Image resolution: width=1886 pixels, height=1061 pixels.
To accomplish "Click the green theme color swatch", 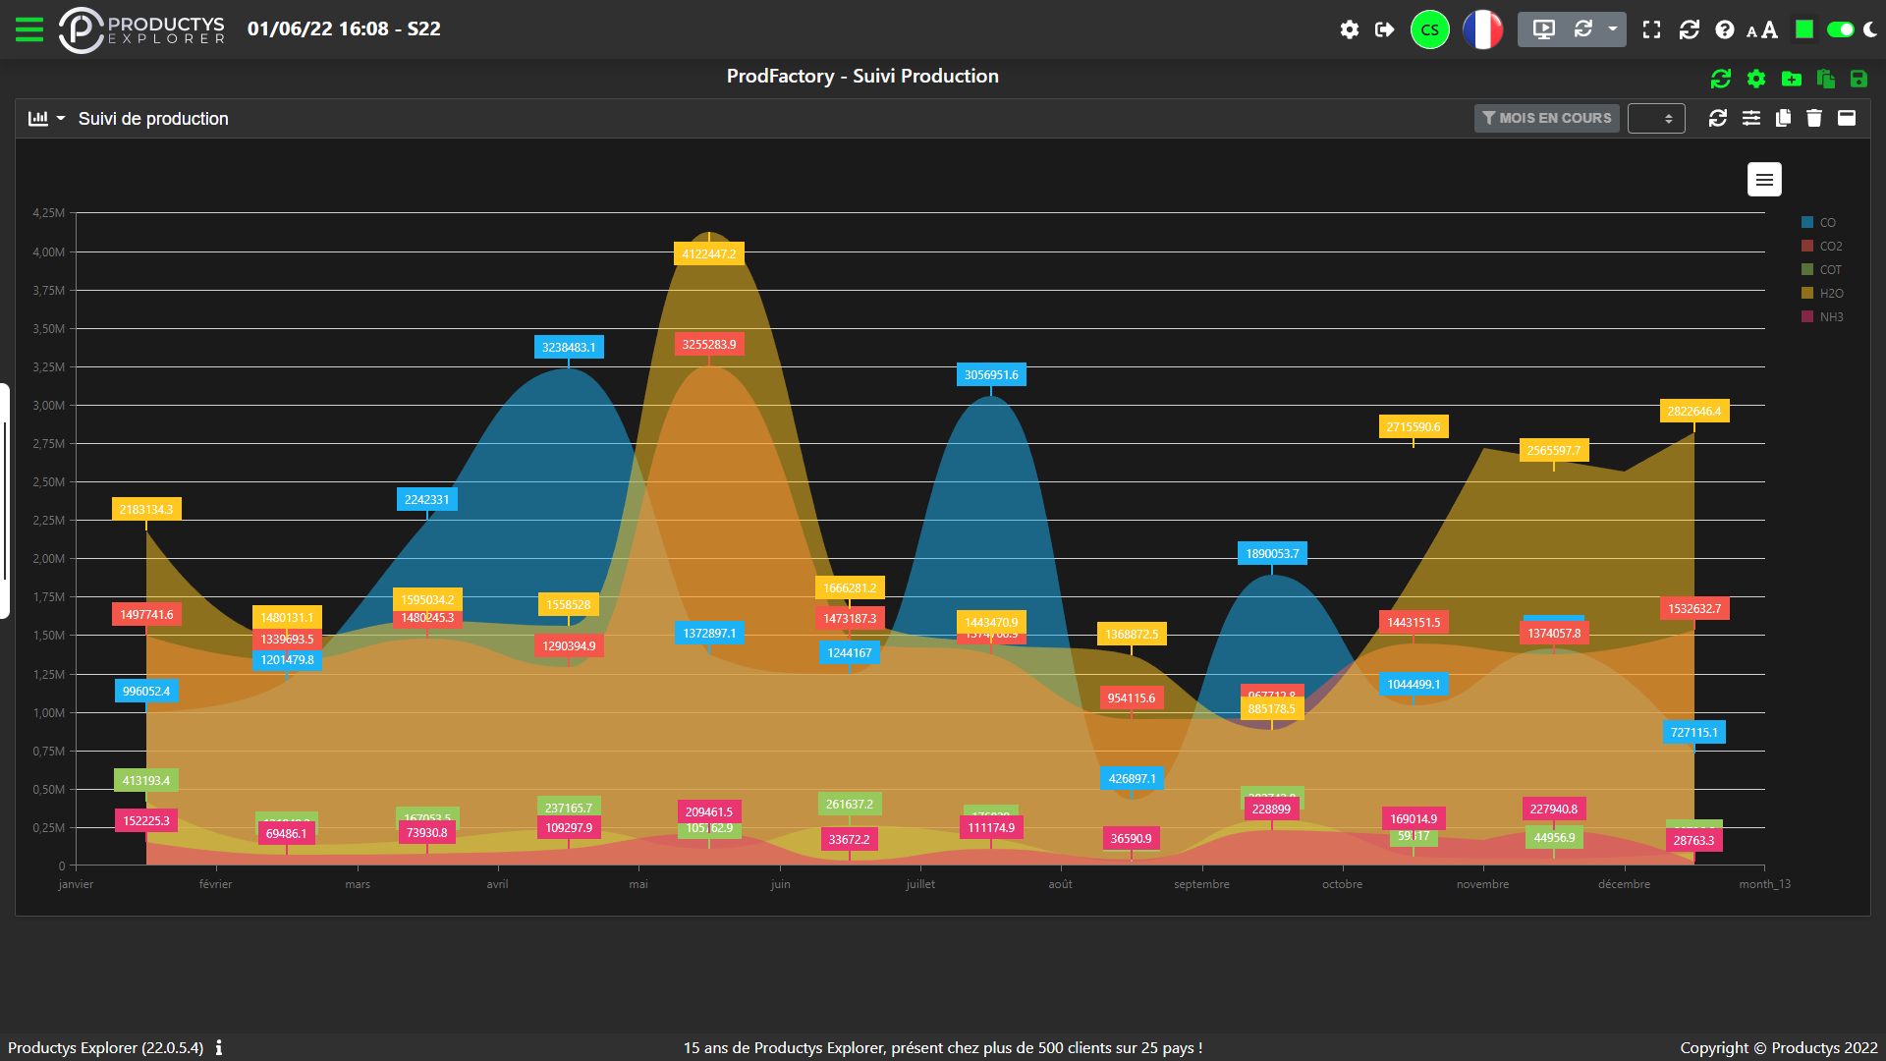I will (1803, 29).
